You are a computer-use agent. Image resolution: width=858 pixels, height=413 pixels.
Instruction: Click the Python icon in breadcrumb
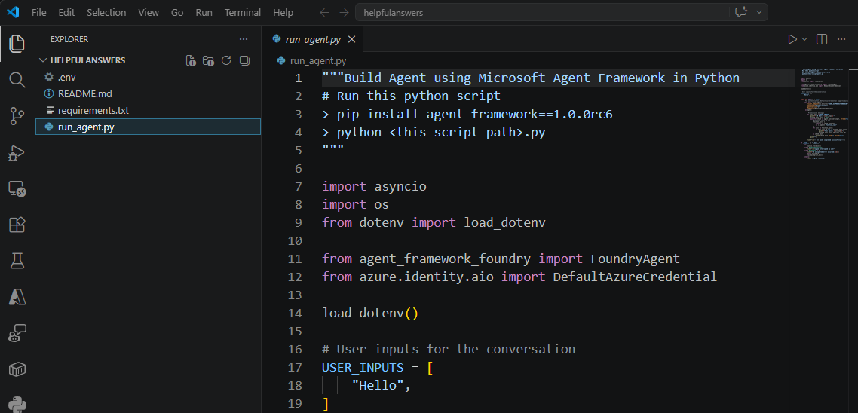pyautogui.click(x=281, y=61)
